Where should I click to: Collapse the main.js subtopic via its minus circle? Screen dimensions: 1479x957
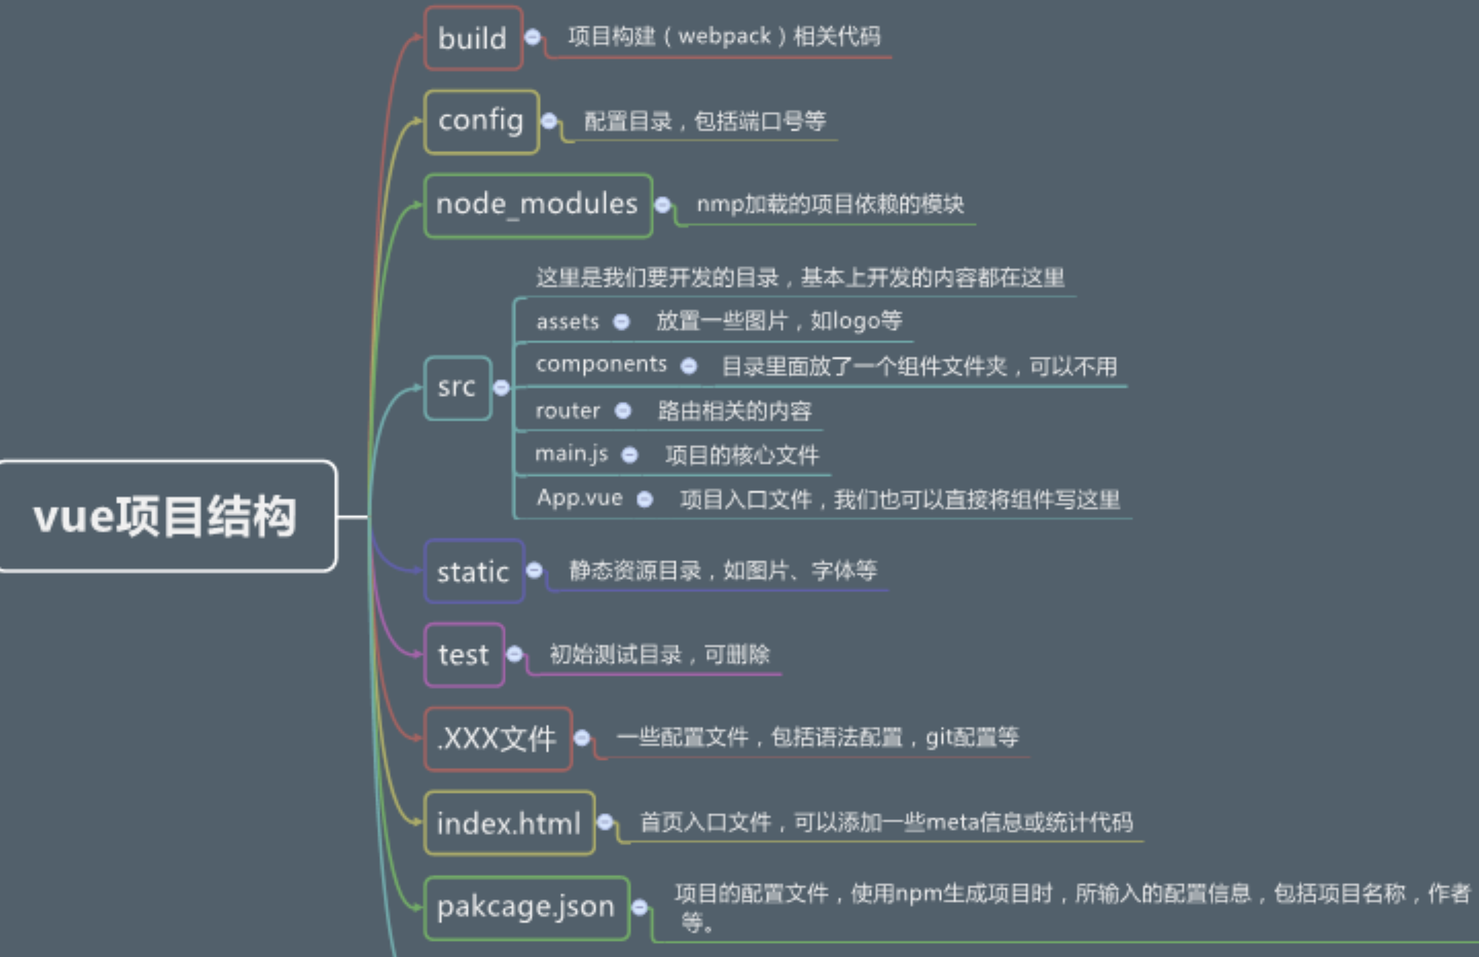(x=629, y=455)
